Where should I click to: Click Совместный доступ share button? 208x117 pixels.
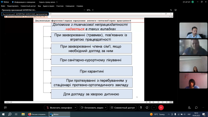coord(123,108)
